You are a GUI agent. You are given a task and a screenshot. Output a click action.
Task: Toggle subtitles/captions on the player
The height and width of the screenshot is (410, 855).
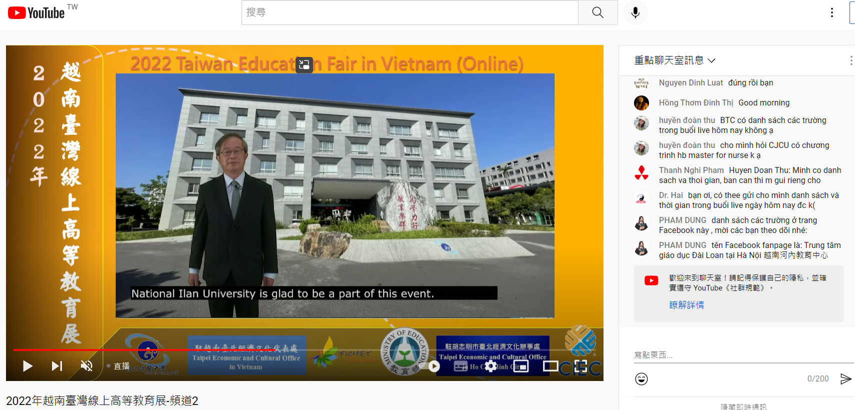pos(460,366)
